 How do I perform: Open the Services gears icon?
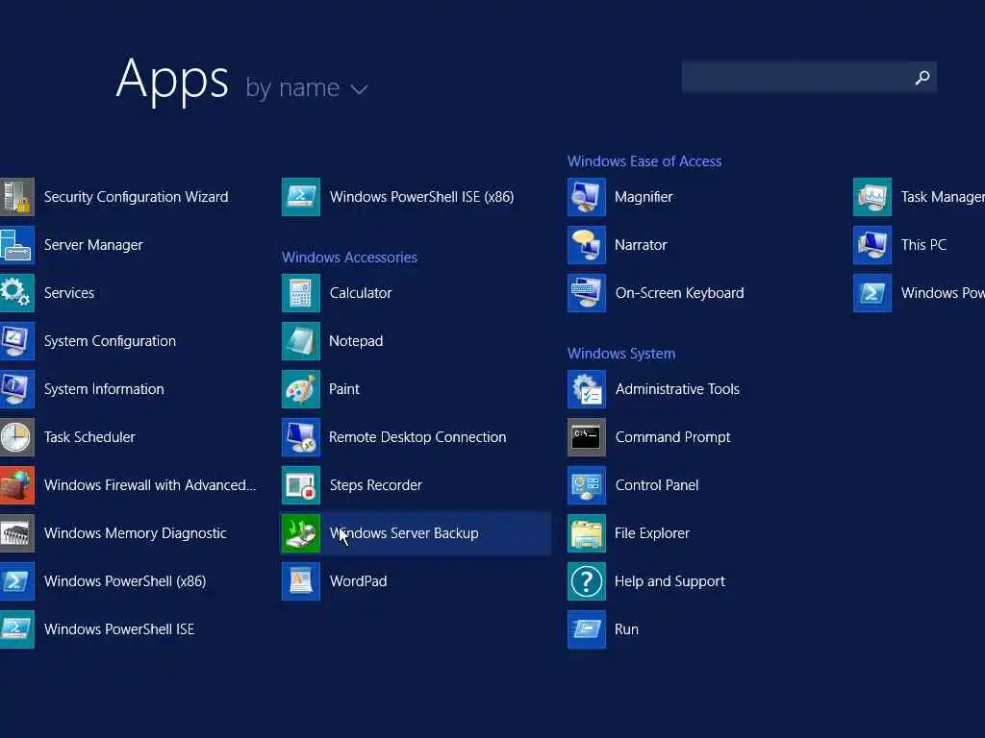16,293
